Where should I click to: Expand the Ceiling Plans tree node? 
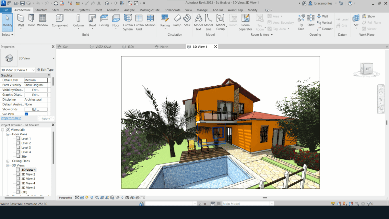8,161
